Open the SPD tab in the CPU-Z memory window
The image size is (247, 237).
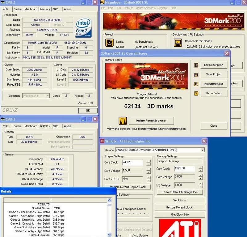coord(56,126)
